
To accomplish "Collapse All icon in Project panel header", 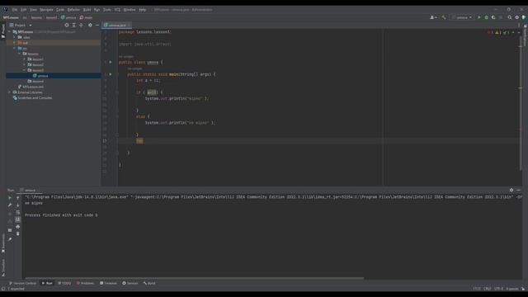I will 81,26.
